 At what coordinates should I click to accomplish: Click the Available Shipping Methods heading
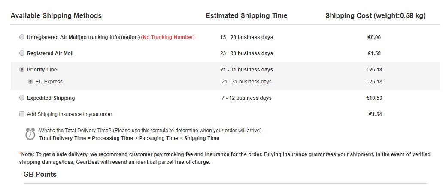coord(56,15)
